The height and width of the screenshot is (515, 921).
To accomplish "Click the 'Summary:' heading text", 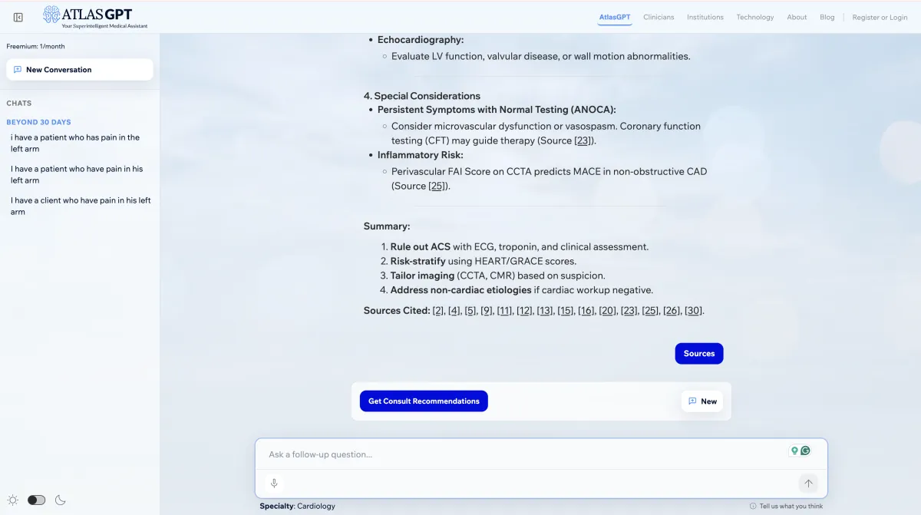I will coord(387,226).
